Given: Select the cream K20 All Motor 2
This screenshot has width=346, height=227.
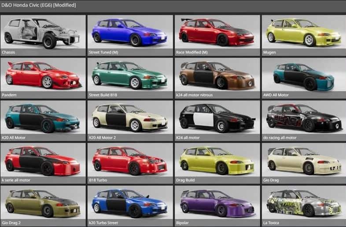Looking at the screenshot, I should (130, 119).
